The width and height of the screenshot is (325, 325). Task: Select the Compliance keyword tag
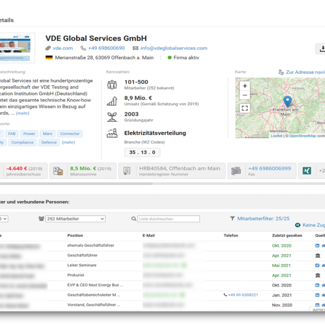coord(22,143)
